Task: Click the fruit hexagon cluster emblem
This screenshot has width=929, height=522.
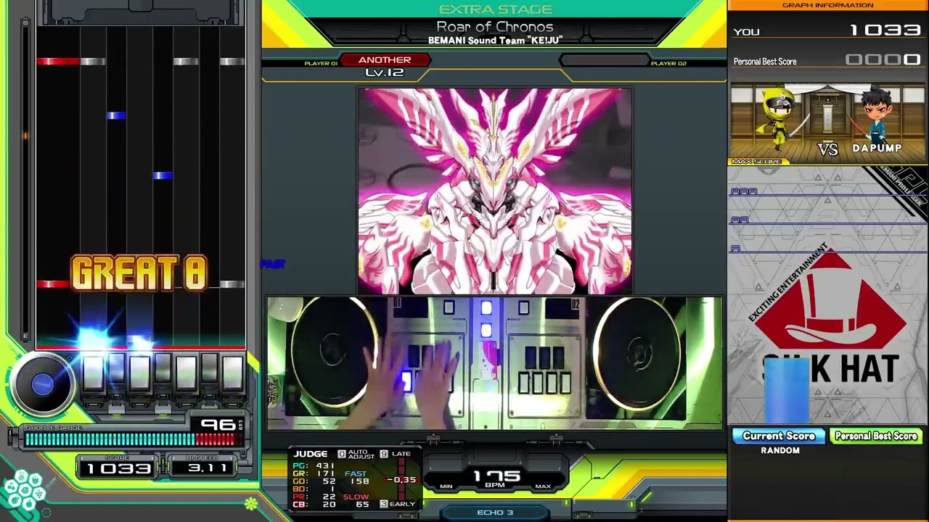Action: 24,491
